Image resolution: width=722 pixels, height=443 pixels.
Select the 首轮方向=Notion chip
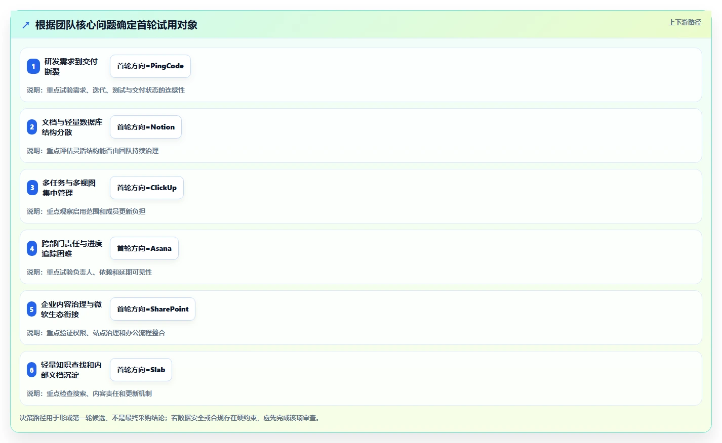146,127
